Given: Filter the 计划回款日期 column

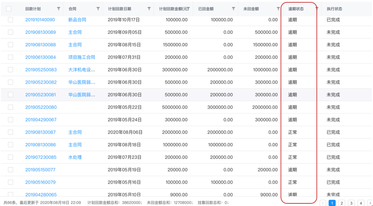Looking at the screenshot, I should (149, 9).
